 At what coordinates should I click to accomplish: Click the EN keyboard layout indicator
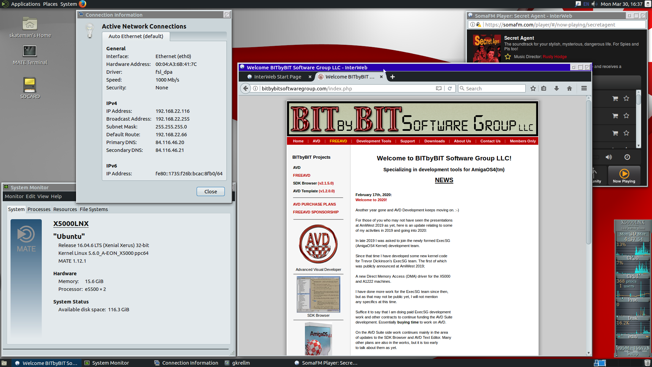pyautogui.click(x=586, y=4)
